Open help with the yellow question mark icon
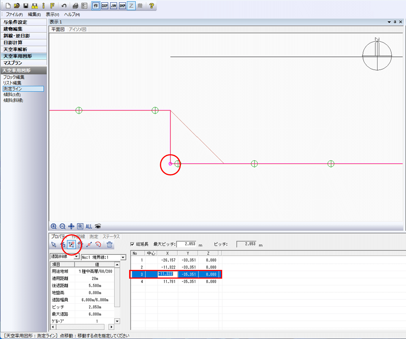The height and width of the screenshot is (339, 406). point(152,5)
